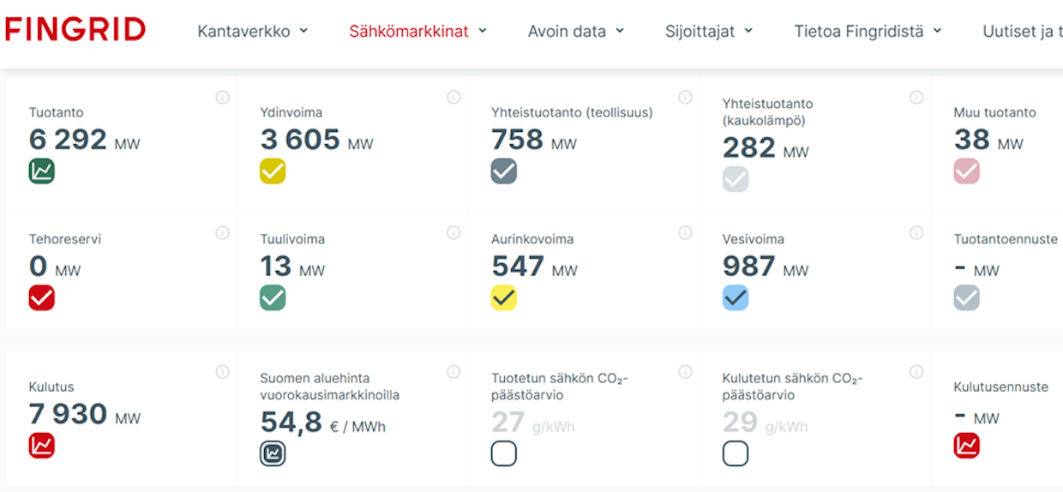Expand the Kantaverkko dropdown menu
Image resolution: width=1063 pixels, height=492 pixels.
click(x=253, y=32)
